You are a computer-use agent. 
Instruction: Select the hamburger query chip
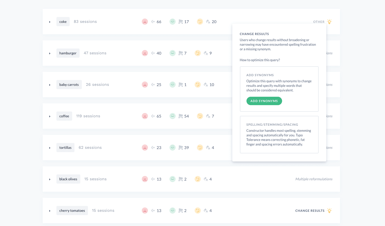68,53
